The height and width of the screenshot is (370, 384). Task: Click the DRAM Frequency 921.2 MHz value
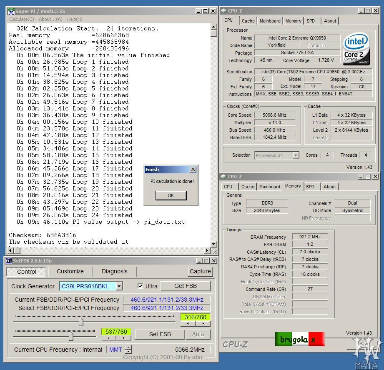[310, 237]
